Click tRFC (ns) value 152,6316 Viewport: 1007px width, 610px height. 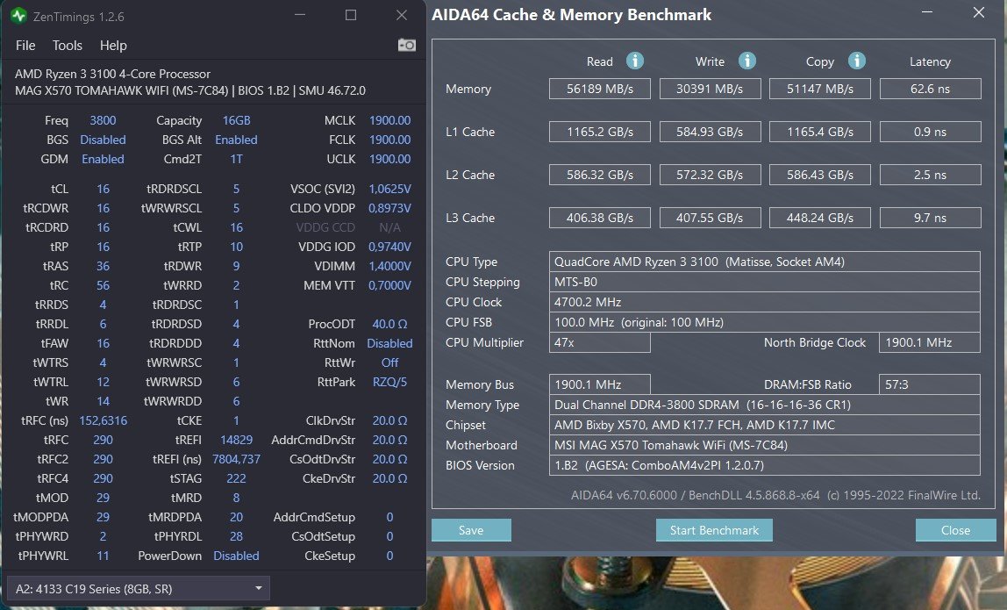tap(103, 420)
